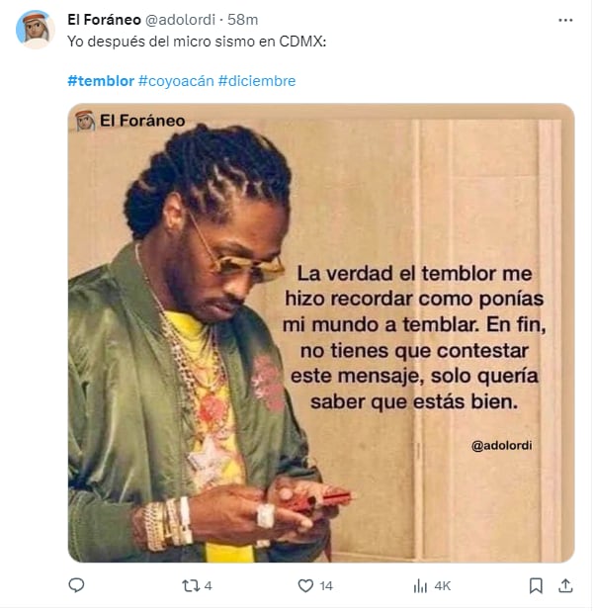
Task: Click the tweet text about micro sismo en CDMX
Action: tap(197, 42)
